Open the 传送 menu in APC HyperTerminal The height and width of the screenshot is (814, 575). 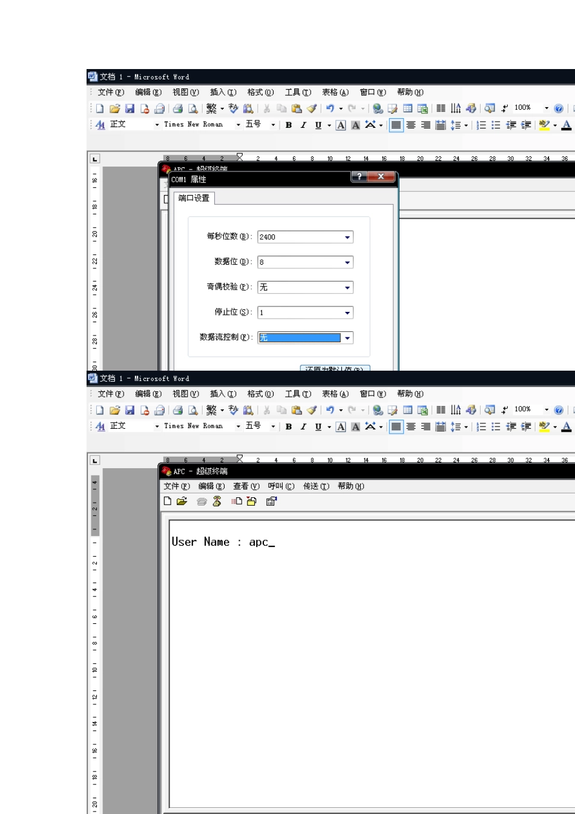pyautogui.click(x=316, y=486)
